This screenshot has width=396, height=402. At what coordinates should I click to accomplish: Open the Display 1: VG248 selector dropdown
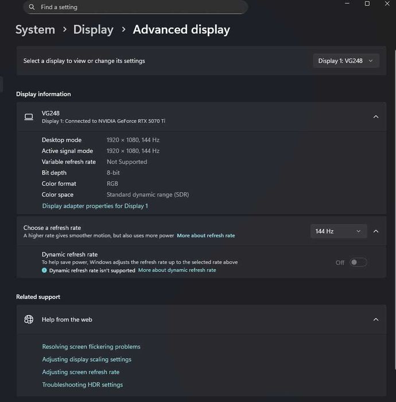(x=346, y=61)
